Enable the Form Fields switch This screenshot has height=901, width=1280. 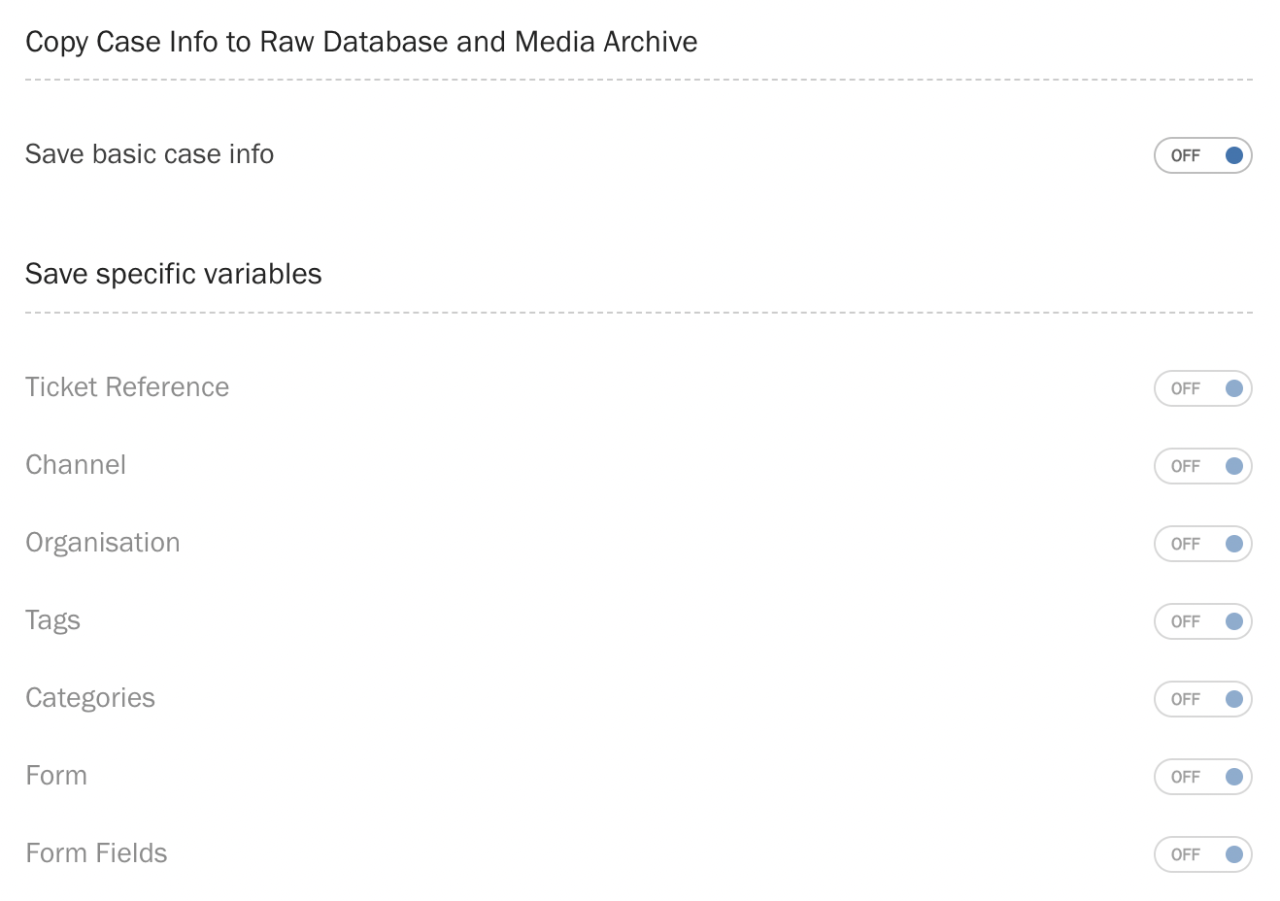[1202, 854]
